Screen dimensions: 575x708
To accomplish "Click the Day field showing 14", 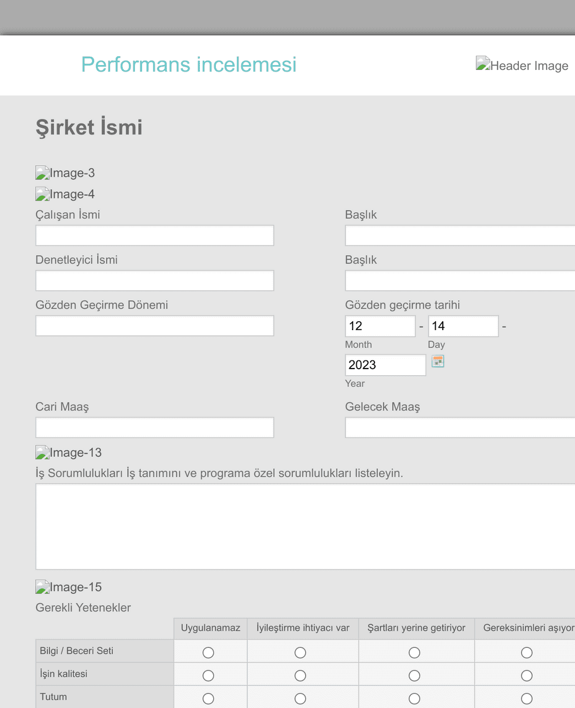I will pos(463,326).
